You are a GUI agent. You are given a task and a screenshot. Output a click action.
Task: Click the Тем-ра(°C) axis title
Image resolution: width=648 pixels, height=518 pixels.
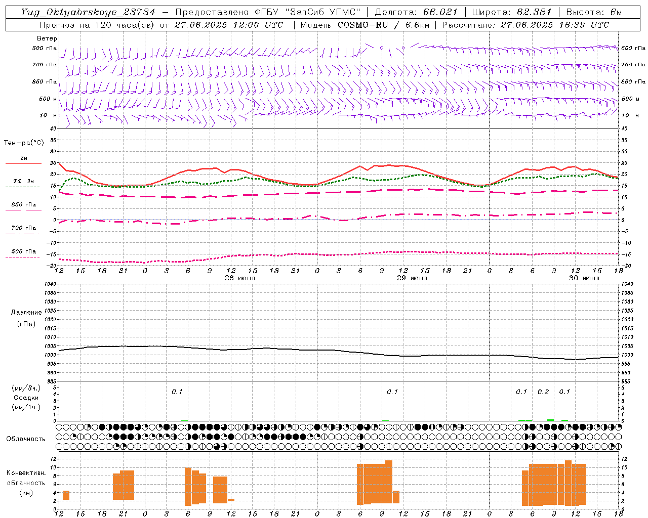[24, 143]
